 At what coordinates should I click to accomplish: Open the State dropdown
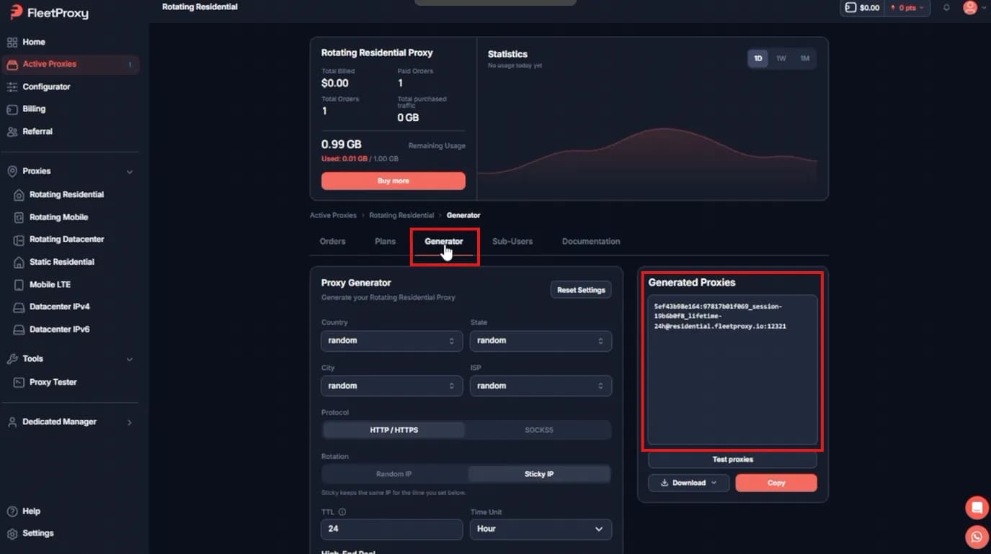coord(541,341)
